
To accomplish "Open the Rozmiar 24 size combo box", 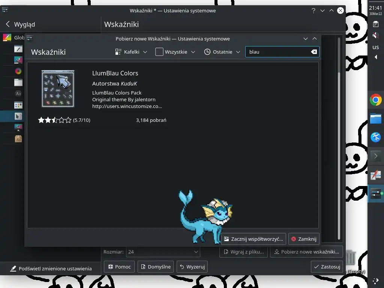I will 163,252.
